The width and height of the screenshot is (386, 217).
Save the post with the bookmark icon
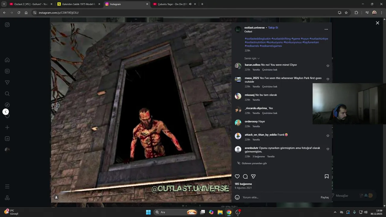coord(327,177)
